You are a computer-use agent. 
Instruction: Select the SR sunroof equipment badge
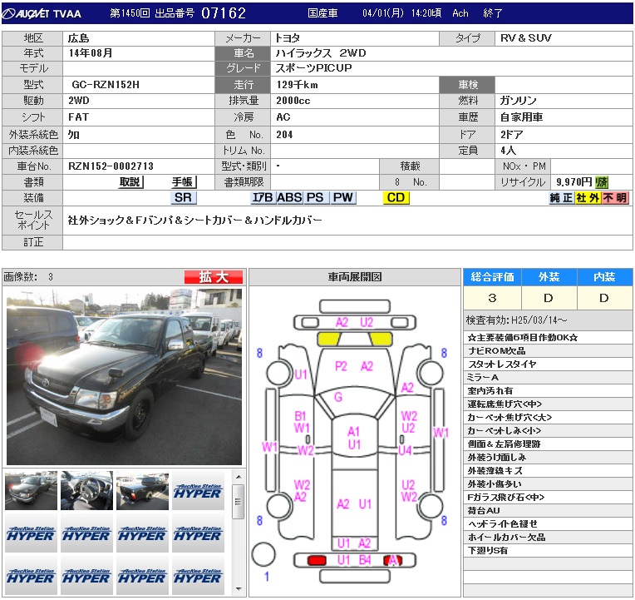point(183,198)
